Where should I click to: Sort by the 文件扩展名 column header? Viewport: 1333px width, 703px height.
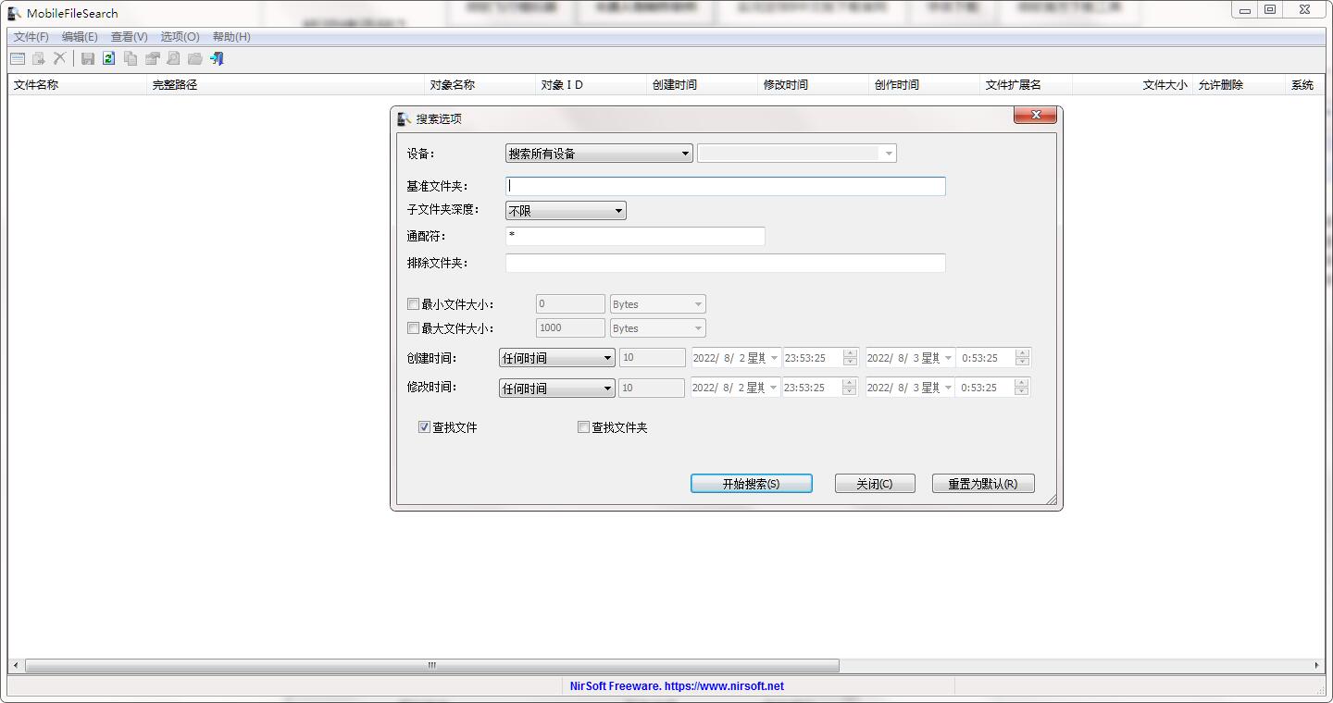coord(1027,84)
